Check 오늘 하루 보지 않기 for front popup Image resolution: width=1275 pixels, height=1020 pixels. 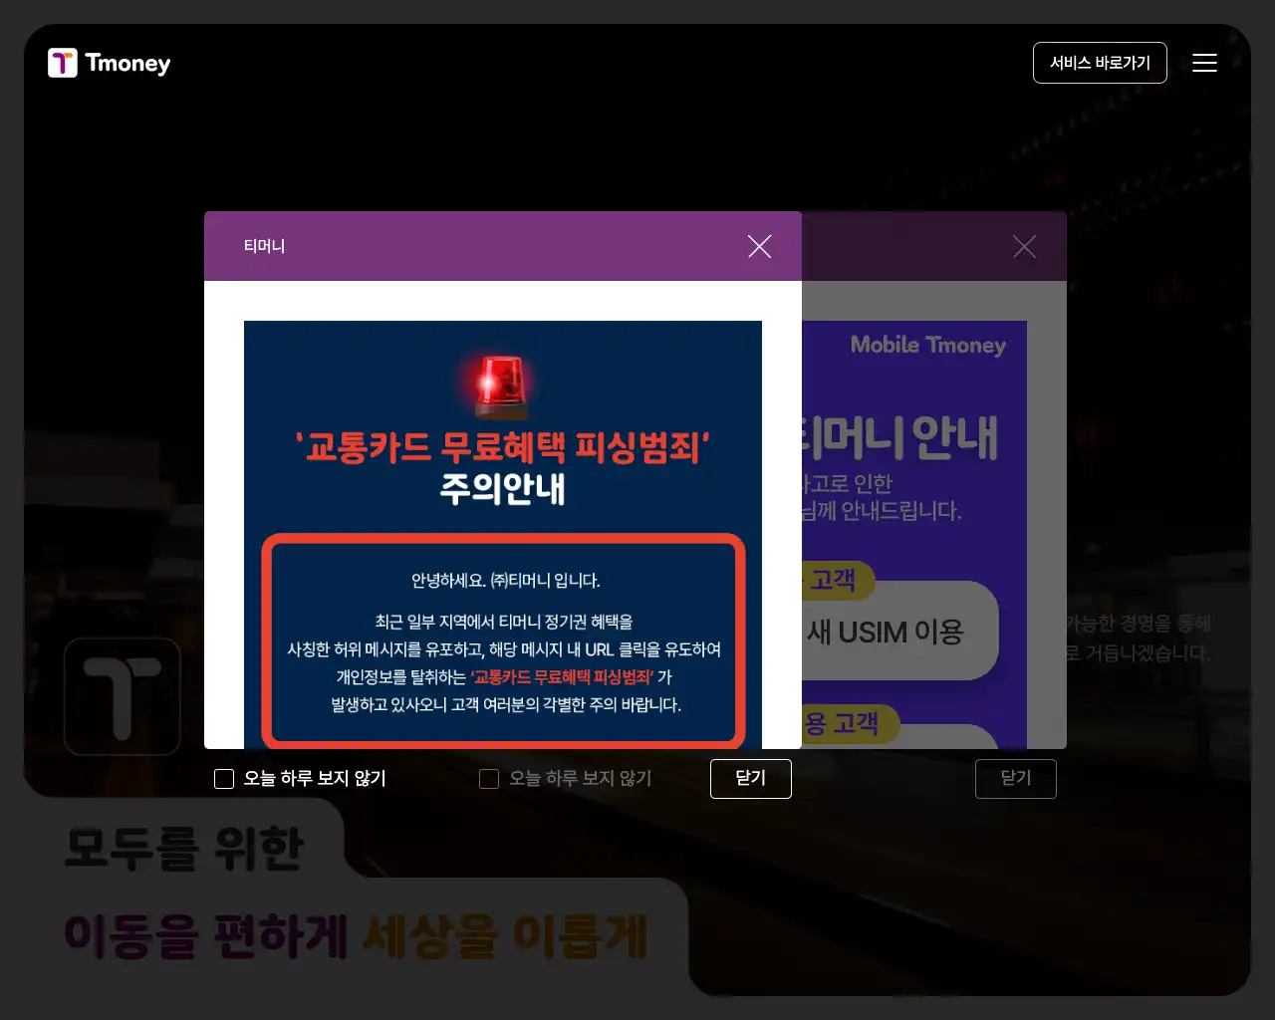(x=224, y=779)
